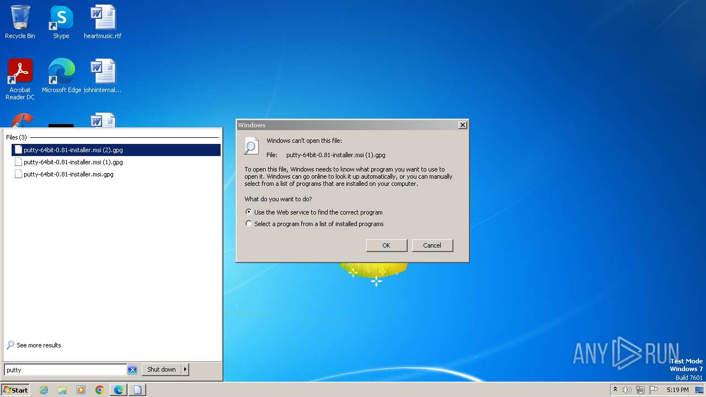Select putty-64bit-0.81-installer.msi (2).gpg result
The width and height of the screenshot is (706, 397).
coord(116,150)
